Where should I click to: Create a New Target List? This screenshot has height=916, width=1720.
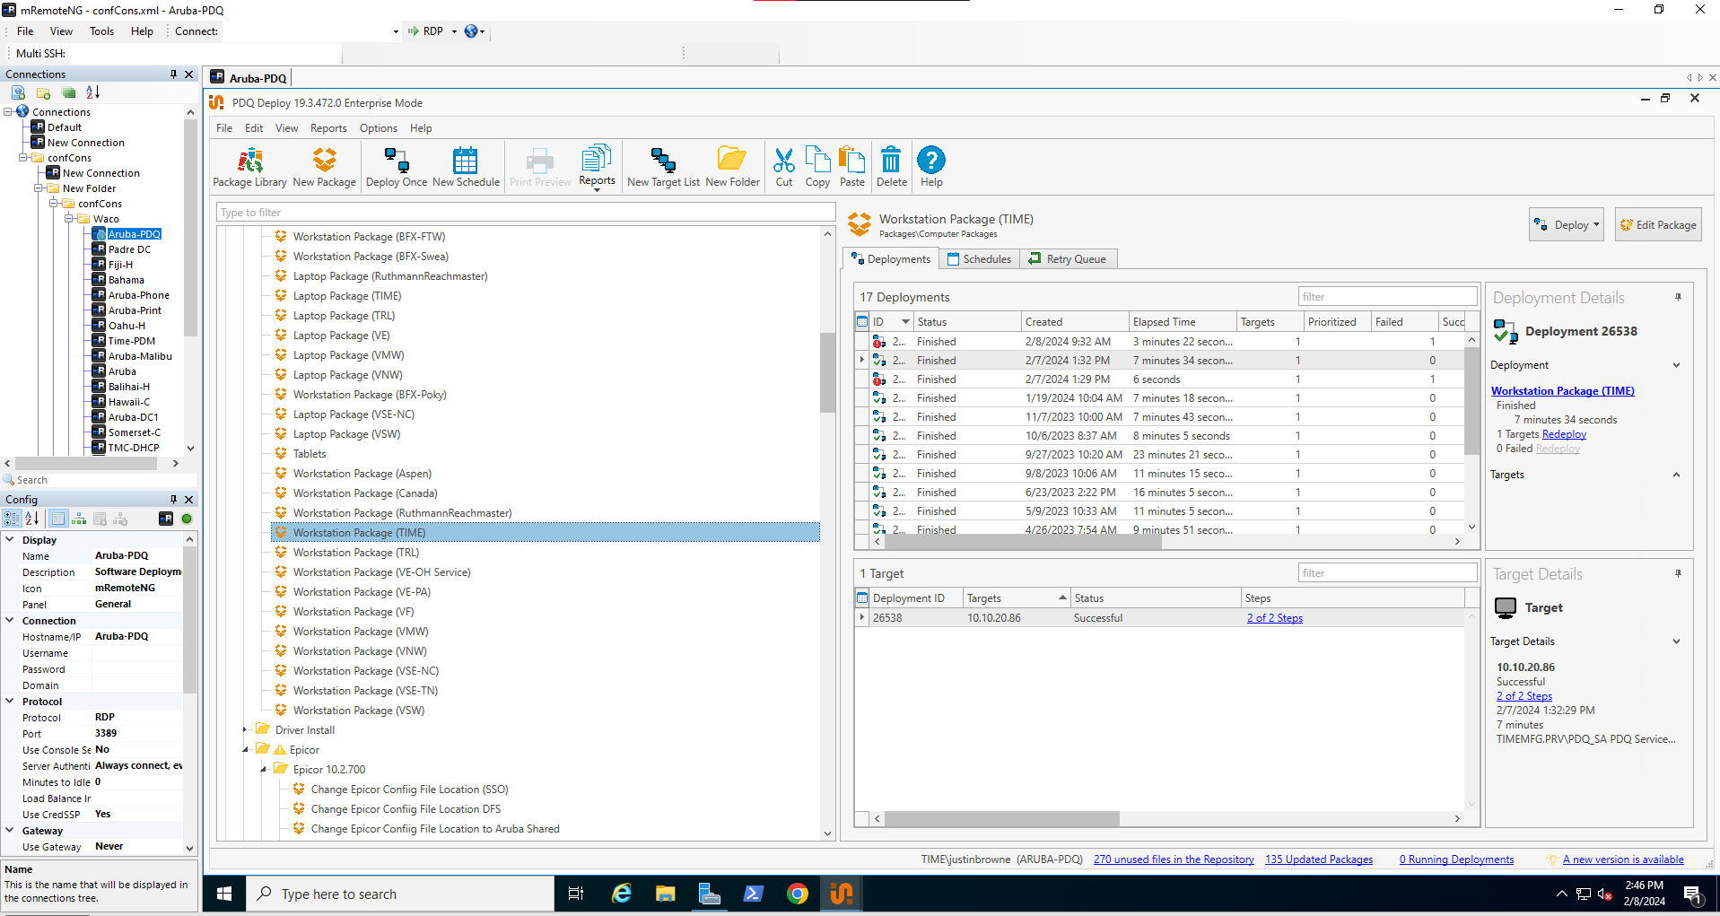(663, 167)
